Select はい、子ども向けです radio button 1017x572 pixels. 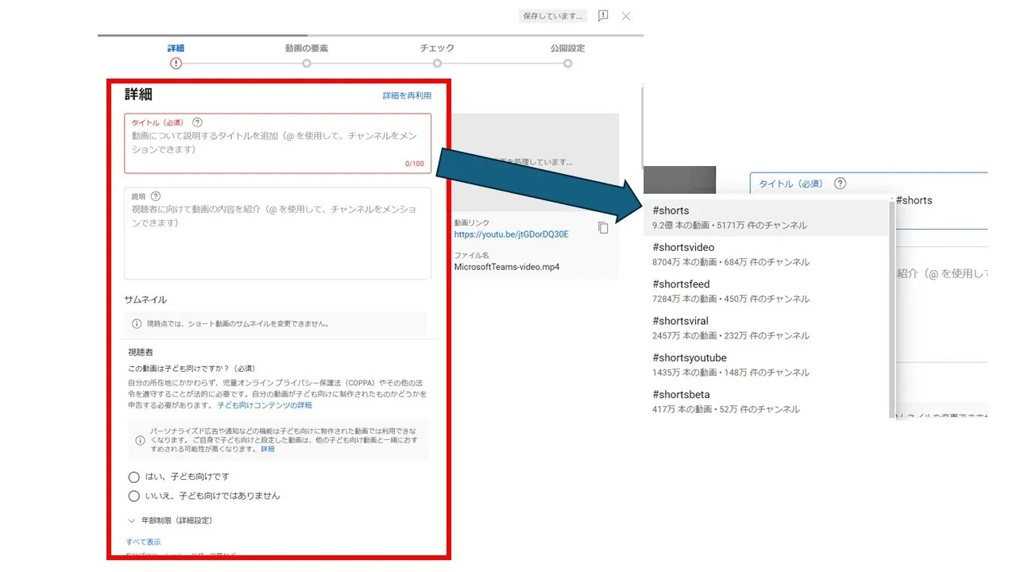click(133, 477)
